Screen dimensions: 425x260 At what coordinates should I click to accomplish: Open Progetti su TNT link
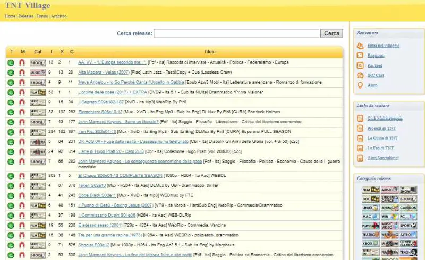[381, 128]
